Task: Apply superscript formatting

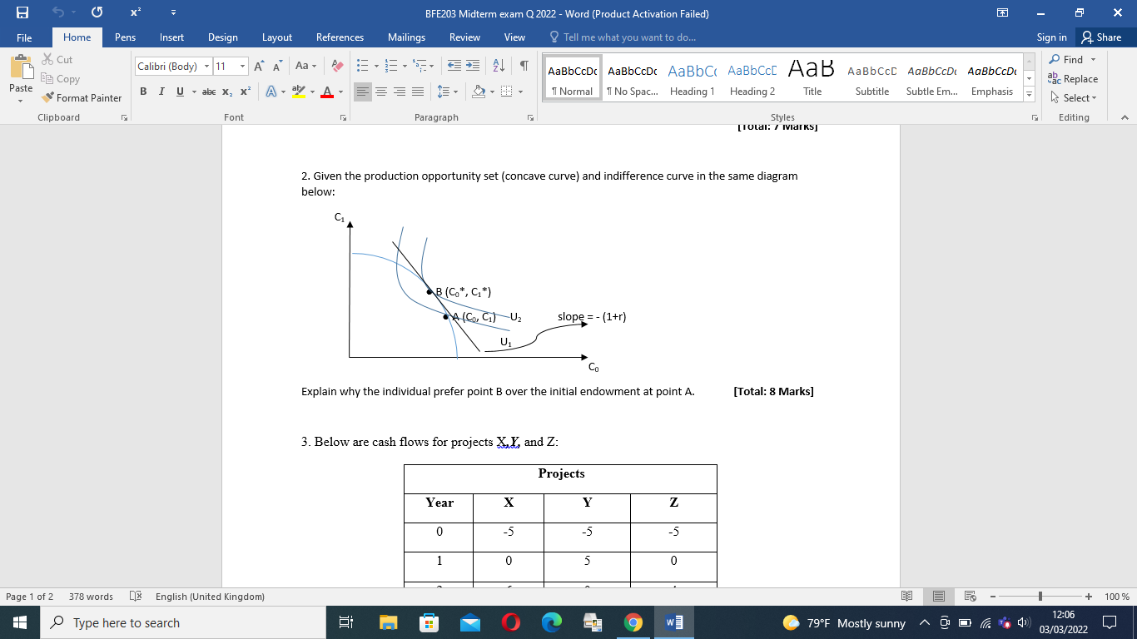Action: (x=245, y=92)
